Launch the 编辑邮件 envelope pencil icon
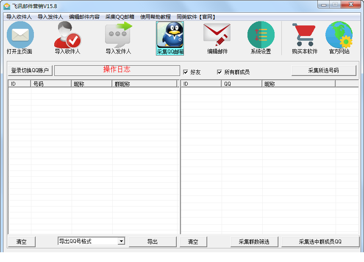This screenshot has height=262, width=364. click(x=217, y=35)
